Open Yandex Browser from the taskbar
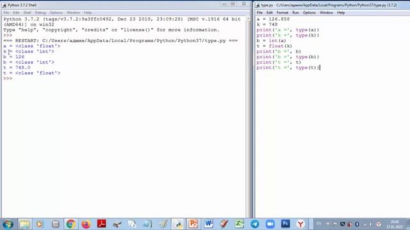This screenshot has height=230, width=410. tap(300, 224)
